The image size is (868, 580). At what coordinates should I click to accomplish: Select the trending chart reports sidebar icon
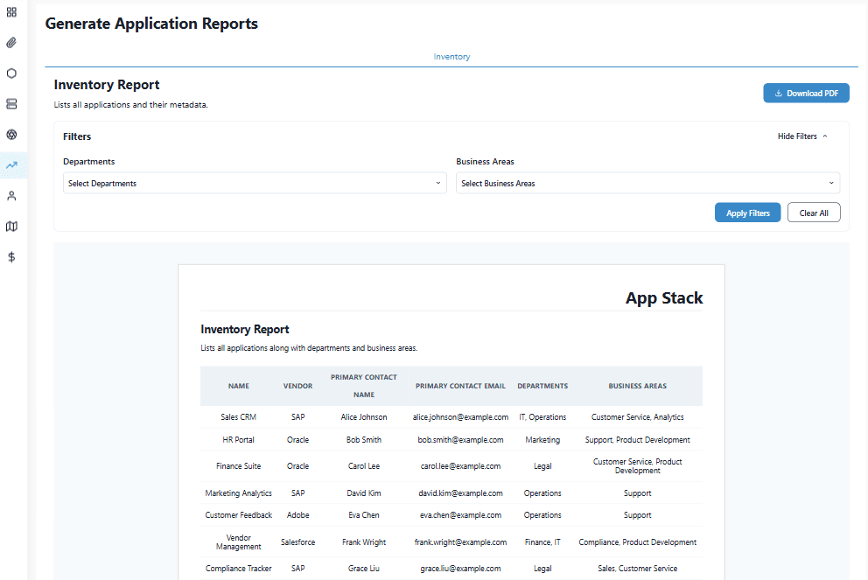(11, 165)
